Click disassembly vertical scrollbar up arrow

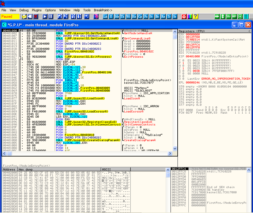(175, 32)
